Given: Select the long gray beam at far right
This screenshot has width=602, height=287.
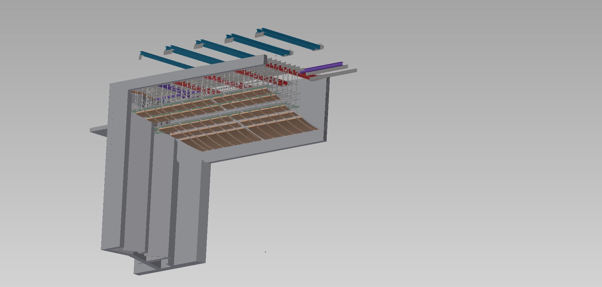Looking at the screenshot, I should 333,75.
